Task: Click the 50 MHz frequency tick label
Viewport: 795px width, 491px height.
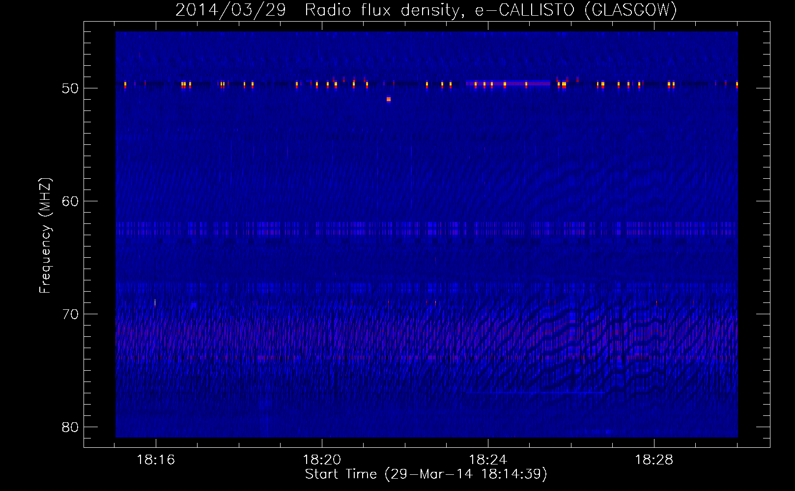Action: point(70,88)
